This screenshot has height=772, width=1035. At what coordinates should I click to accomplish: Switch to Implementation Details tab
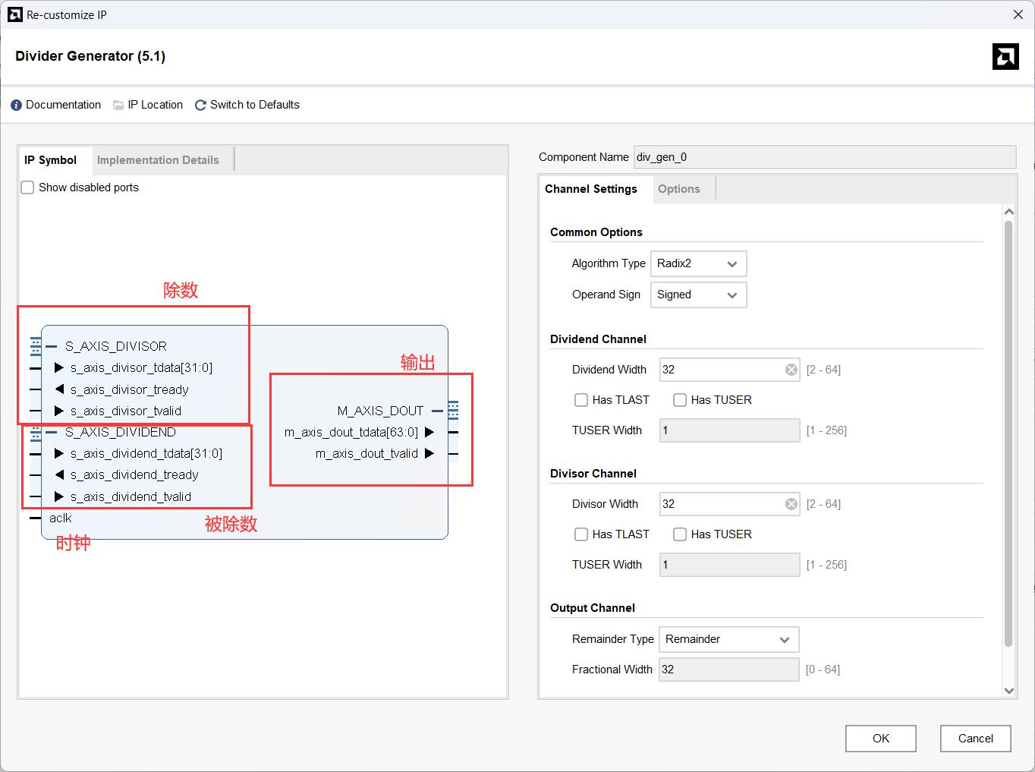tap(158, 160)
